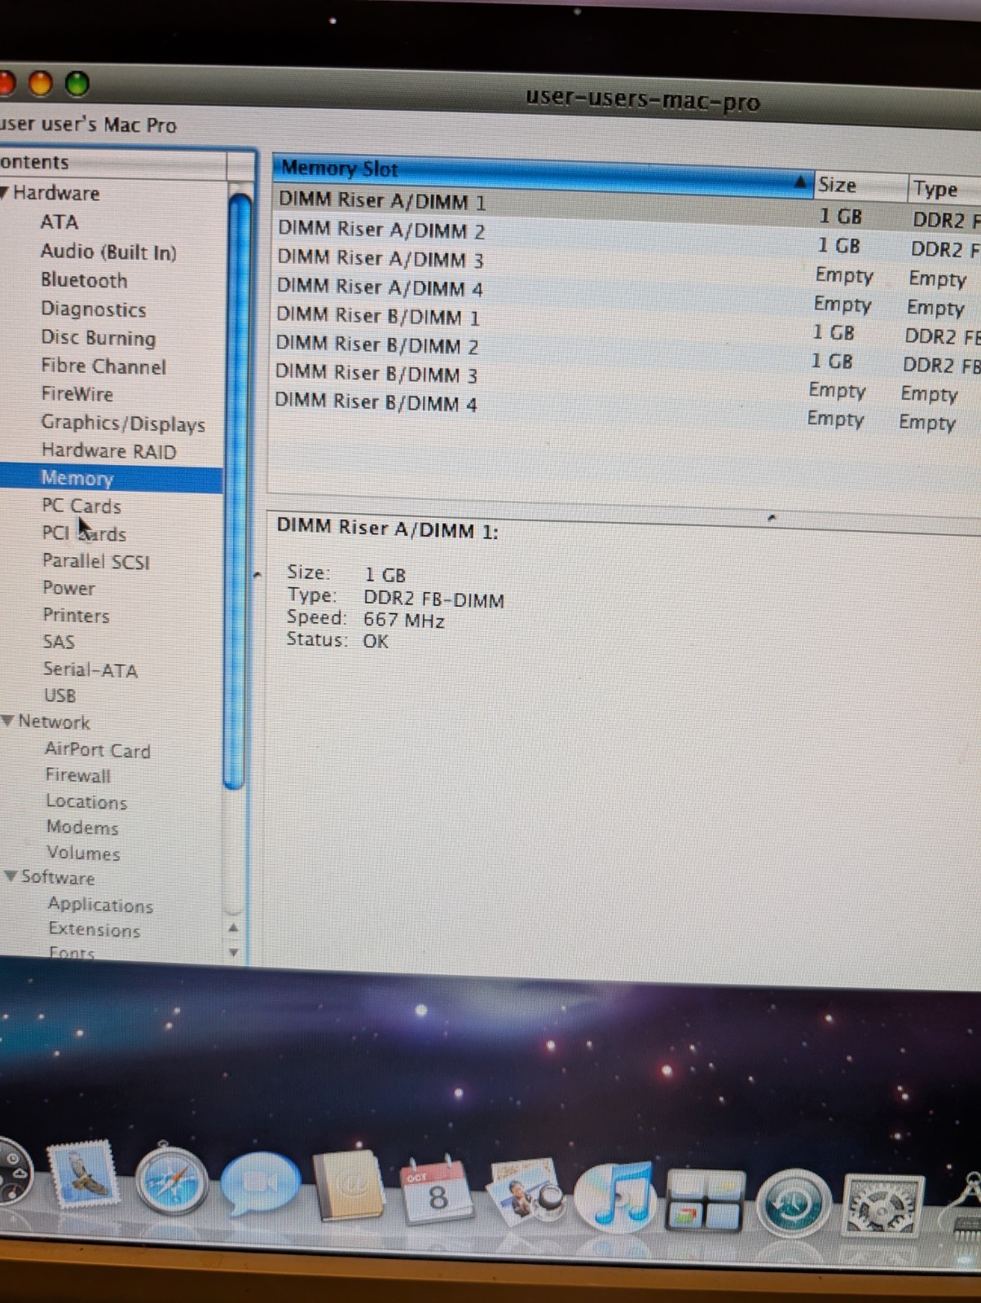Click sidebar scroll down arrow

tap(234, 951)
